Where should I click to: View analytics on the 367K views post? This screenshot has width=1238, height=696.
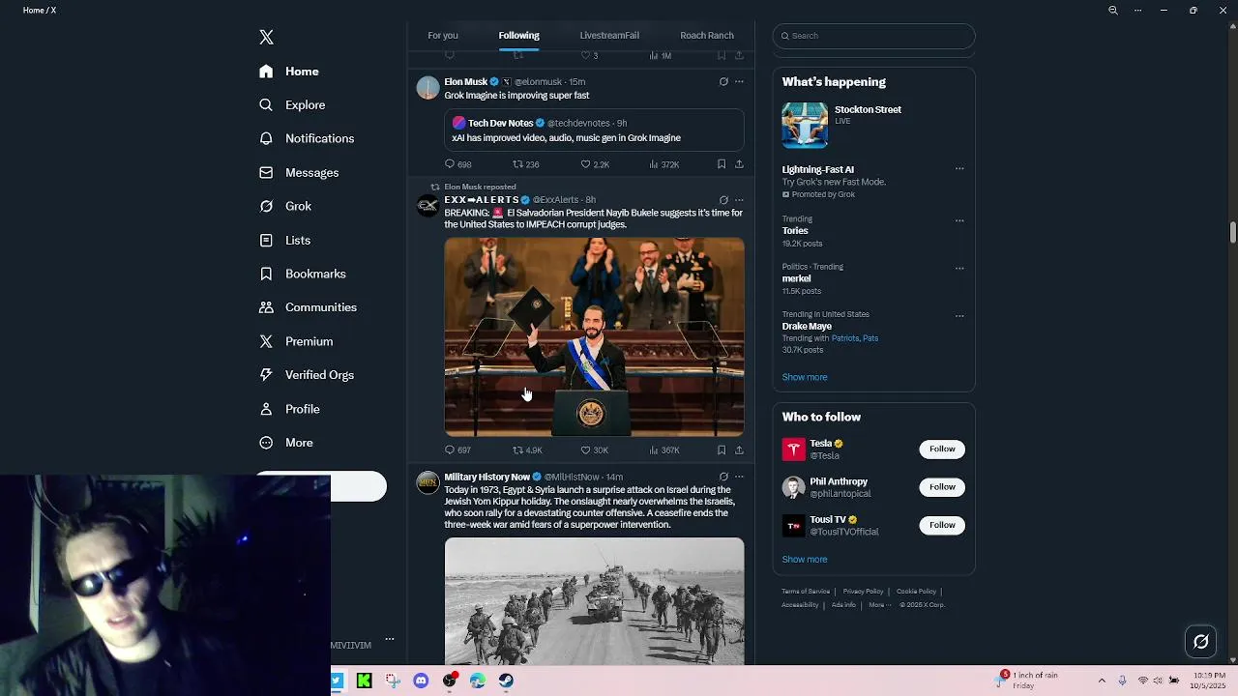[664, 450]
